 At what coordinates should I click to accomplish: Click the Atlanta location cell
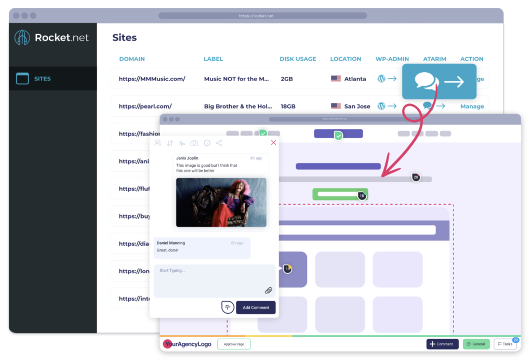[x=349, y=79]
